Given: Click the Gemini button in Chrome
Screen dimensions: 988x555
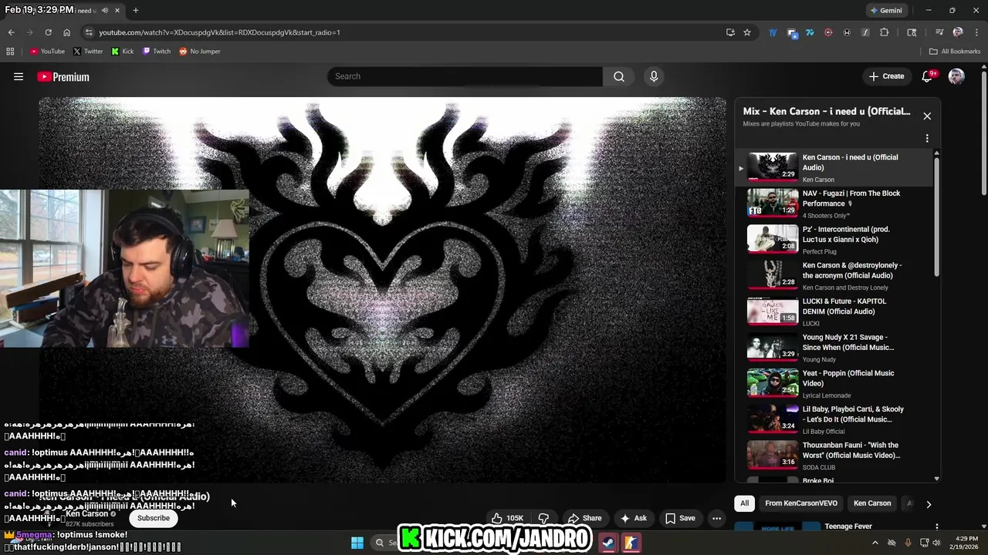Looking at the screenshot, I should click(886, 10).
